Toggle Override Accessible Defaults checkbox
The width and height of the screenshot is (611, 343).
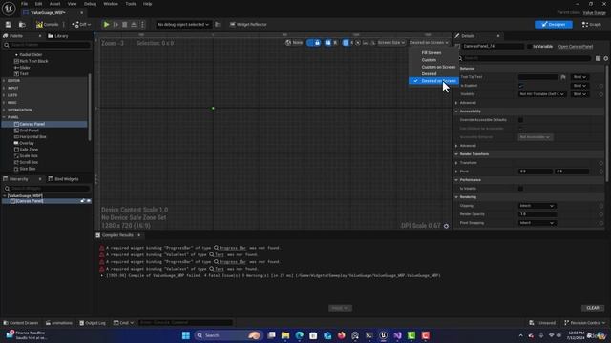point(521,120)
